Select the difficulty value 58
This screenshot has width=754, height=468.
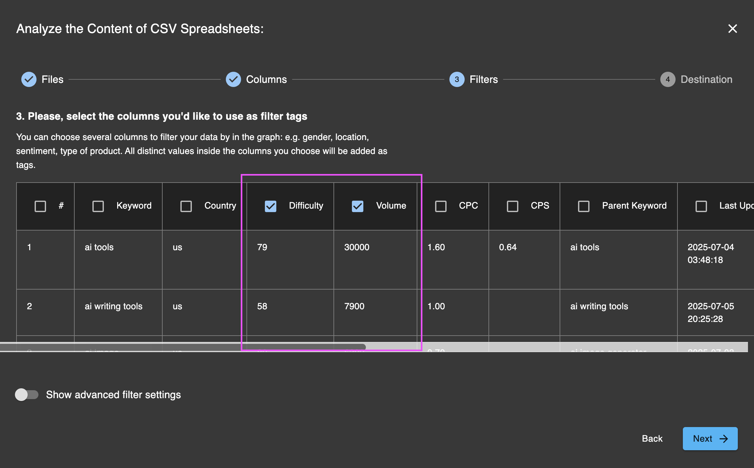262,306
